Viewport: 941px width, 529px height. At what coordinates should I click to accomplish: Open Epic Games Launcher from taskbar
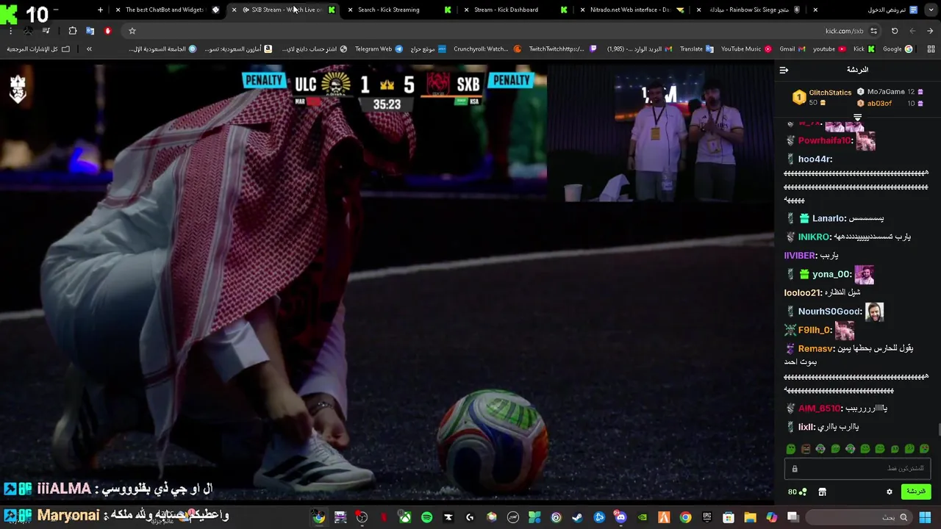(x=706, y=517)
